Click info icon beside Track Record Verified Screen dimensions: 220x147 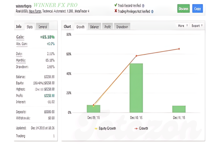[x=143, y=6]
